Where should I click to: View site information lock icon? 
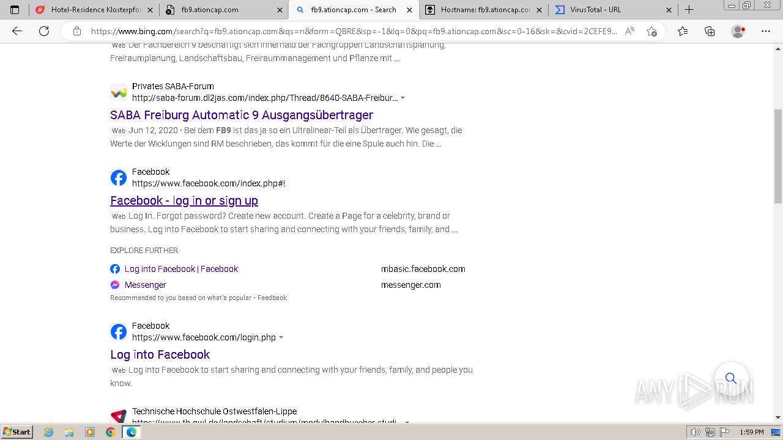[76, 31]
